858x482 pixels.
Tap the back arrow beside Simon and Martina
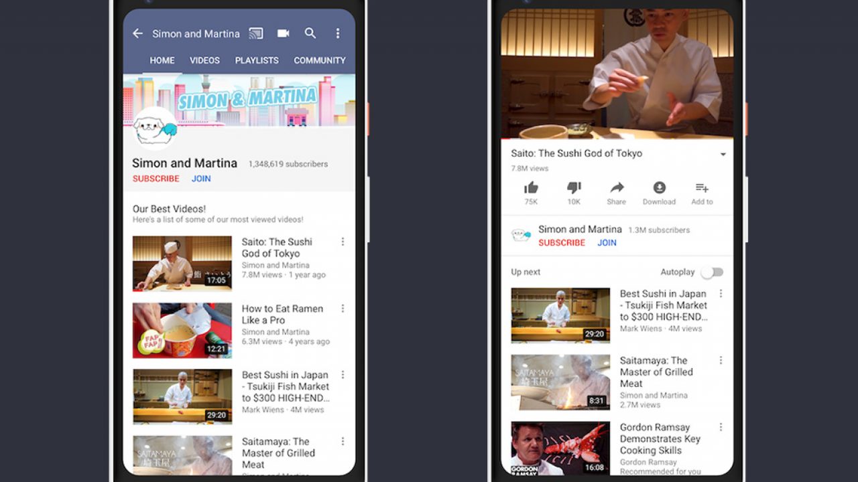tap(137, 33)
